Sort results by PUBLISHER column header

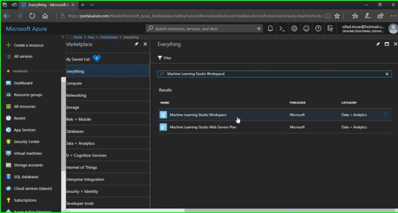pyautogui.click(x=297, y=103)
